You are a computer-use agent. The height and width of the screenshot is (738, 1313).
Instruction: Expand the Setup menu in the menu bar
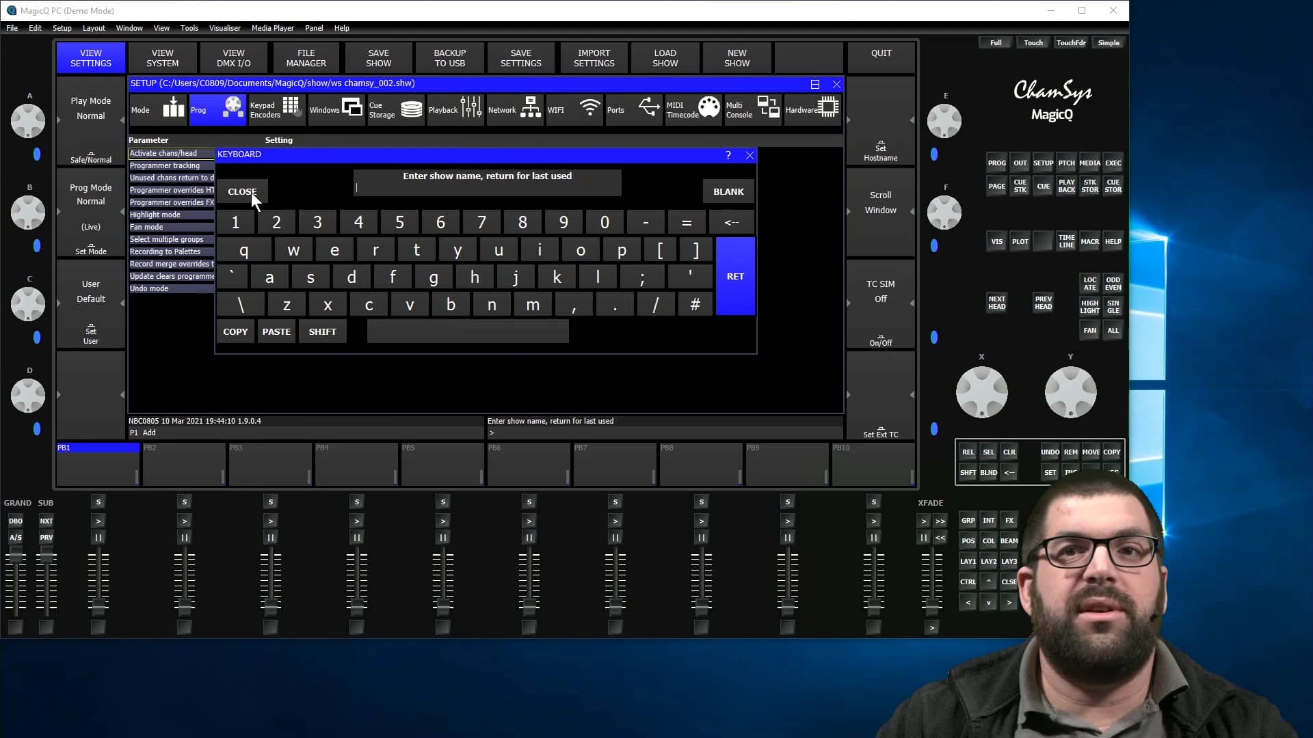click(x=62, y=28)
